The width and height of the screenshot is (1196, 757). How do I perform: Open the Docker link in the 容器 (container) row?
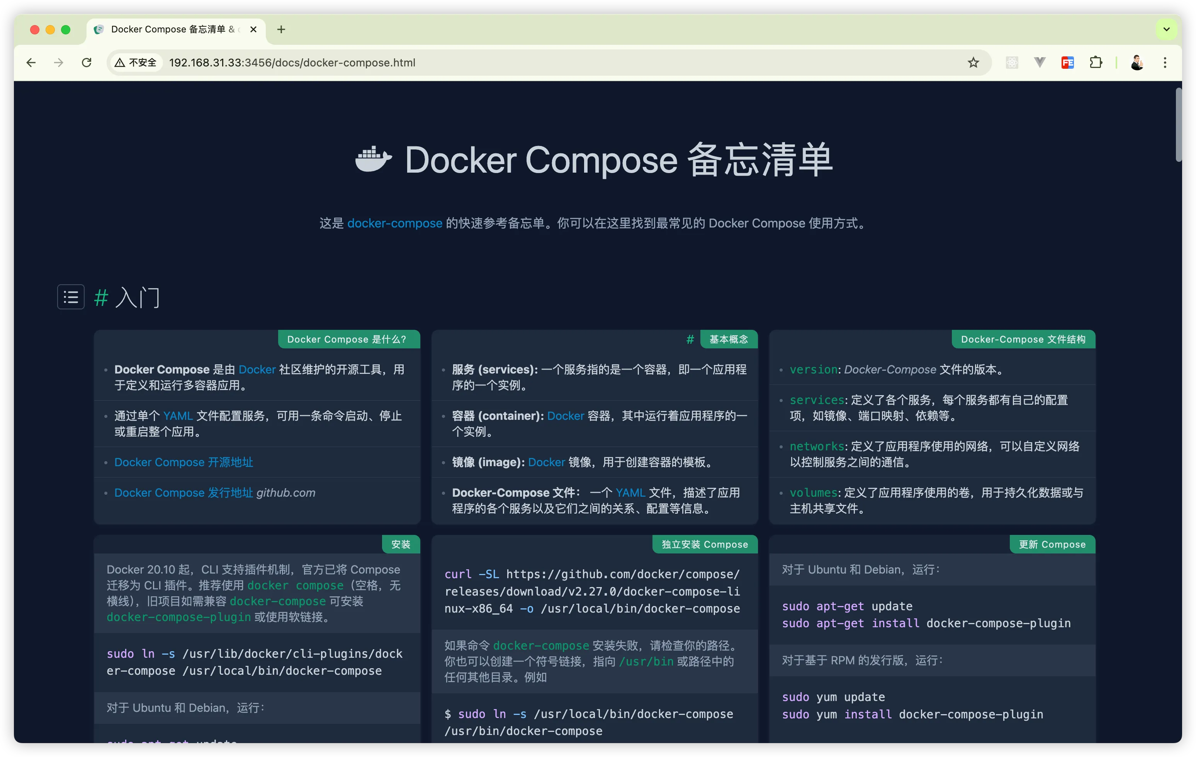click(566, 415)
